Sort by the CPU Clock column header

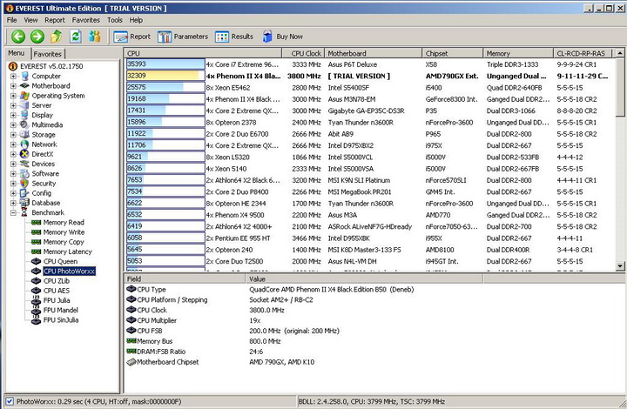(303, 54)
